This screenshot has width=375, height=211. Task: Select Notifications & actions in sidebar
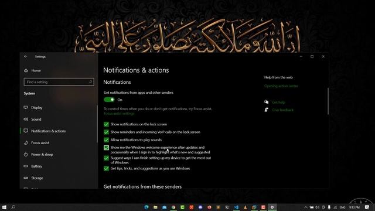48,131
